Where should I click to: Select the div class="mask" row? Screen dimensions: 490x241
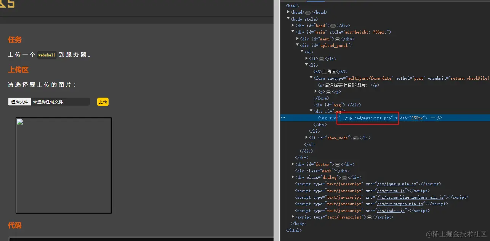(322, 171)
